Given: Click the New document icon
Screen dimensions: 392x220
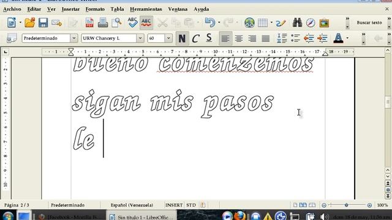Looking at the screenshot, I should click(11, 23).
